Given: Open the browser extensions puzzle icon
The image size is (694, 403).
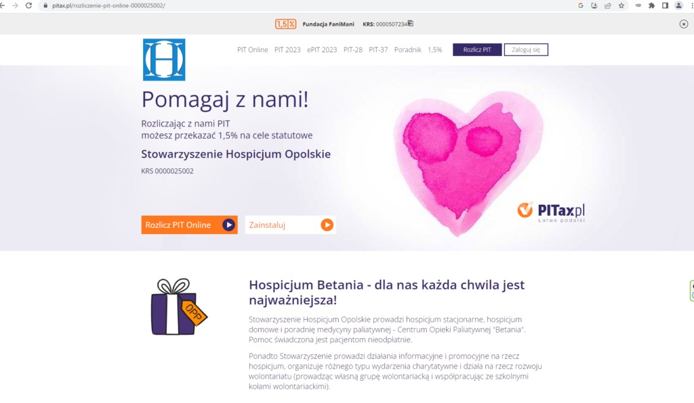Looking at the screenshot, I should pyautogui.click(x=651, y=5).
